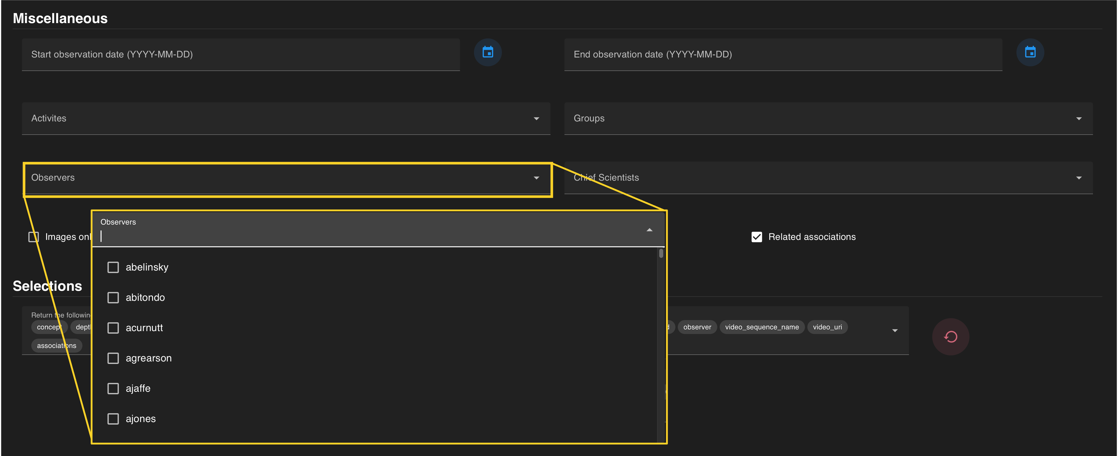Image resolution: width=1118 pixels, height=456 pixels.
Task: Check the abitondo observer box
Action: [x=113, y=298]
